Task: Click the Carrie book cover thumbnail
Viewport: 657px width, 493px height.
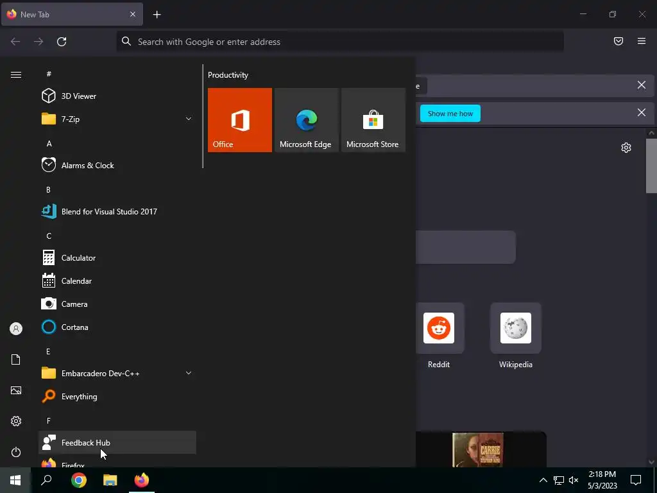Action: [x=477, y=450]
